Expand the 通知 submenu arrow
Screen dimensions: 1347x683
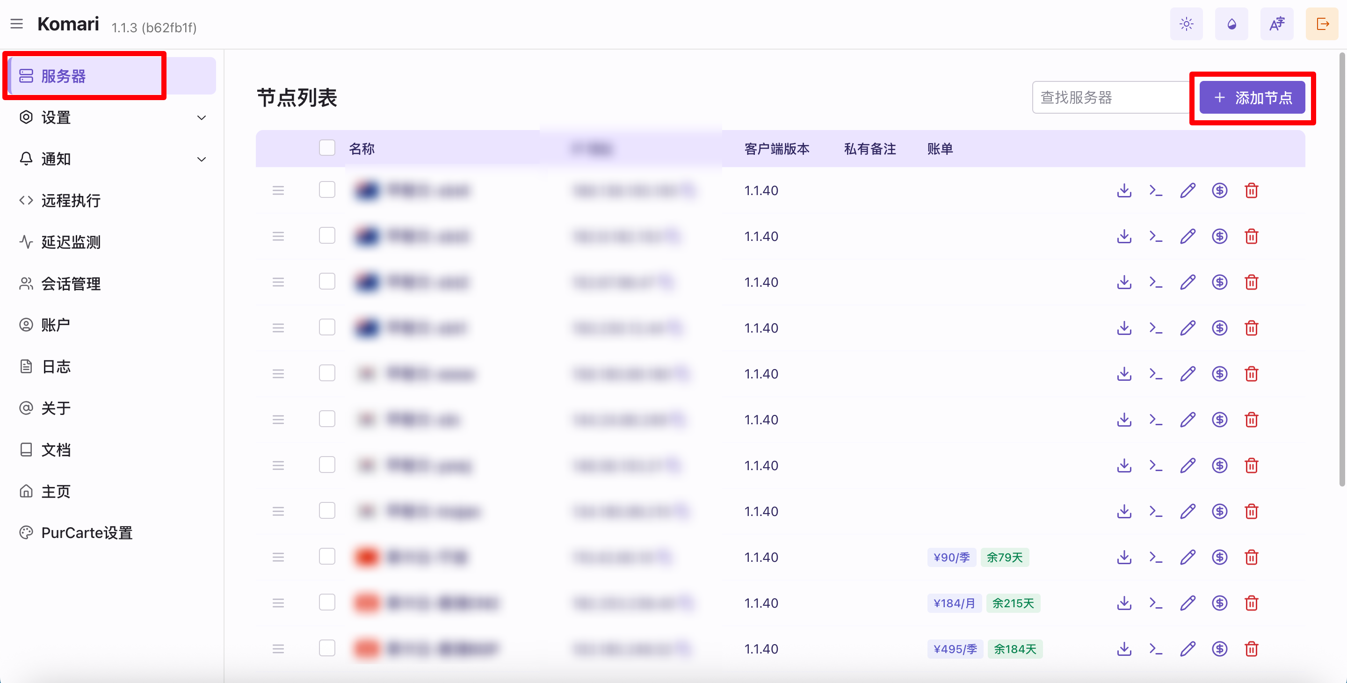click(x=201, y=159)
